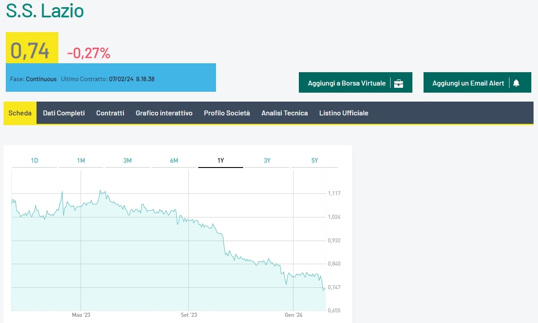Screen dimensions: 538x323
Task: Set chart range to 1D
Action: (35, 160)
